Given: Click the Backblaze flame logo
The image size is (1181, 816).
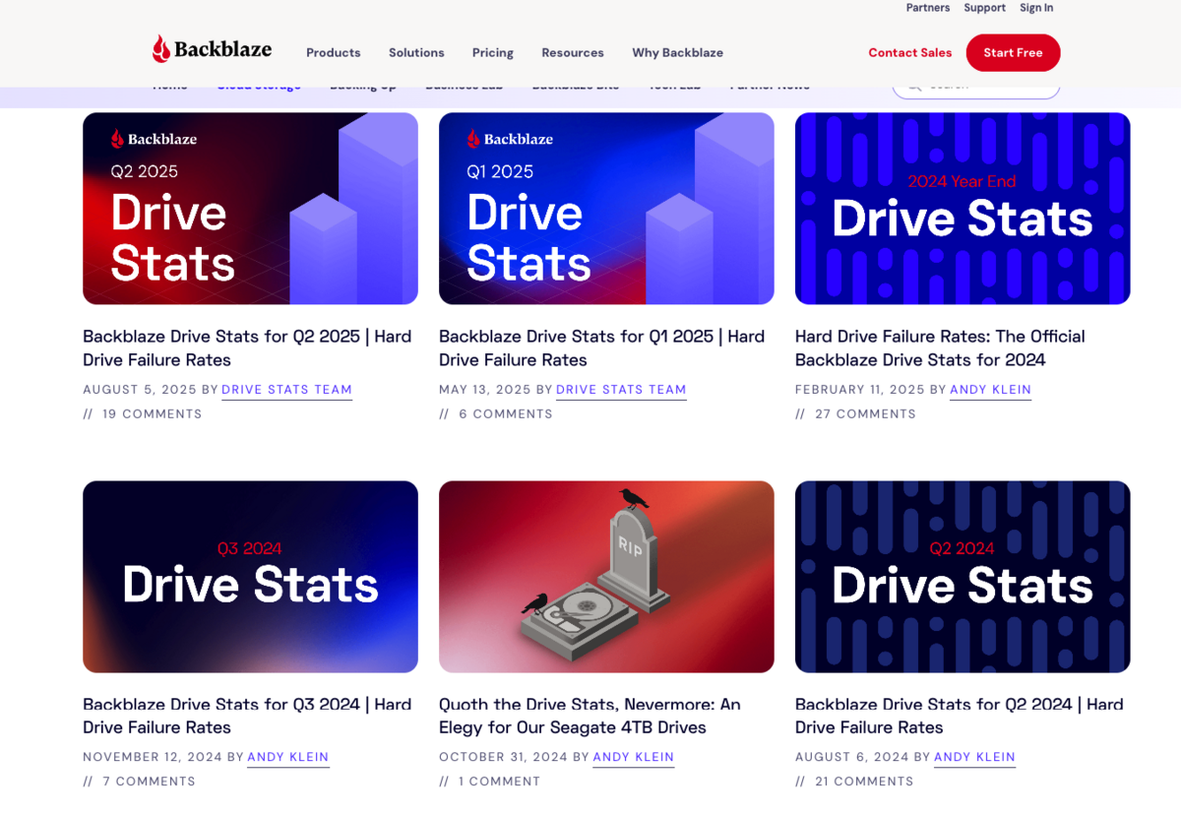Looking at the screenshot, I should click(x=160, y=46).
